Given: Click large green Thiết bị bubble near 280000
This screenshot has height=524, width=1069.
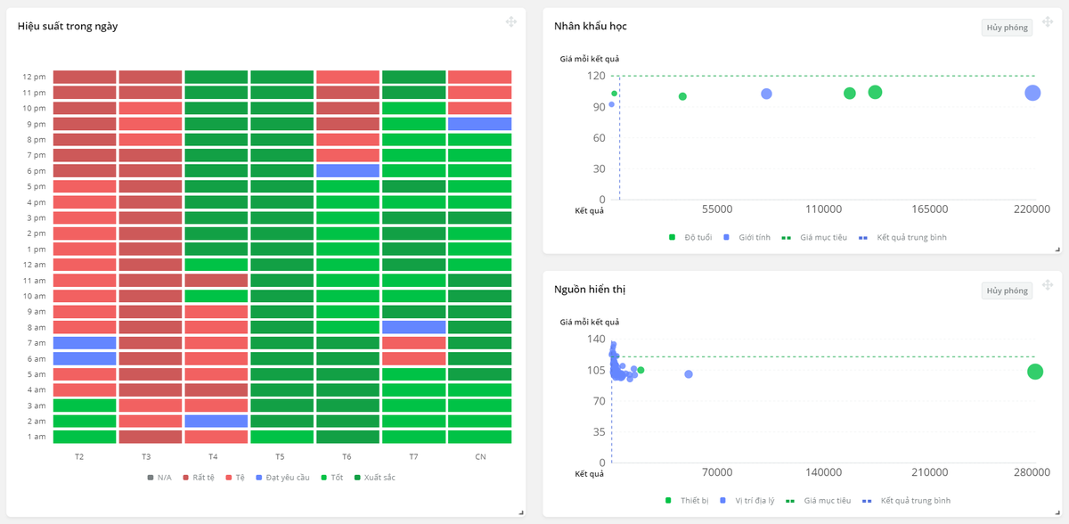Looking at the screenshot, I should (1035, 372).
